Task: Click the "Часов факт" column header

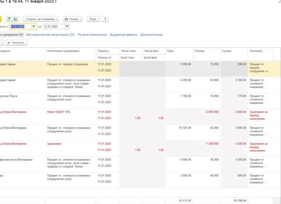Action: point(154,51)
